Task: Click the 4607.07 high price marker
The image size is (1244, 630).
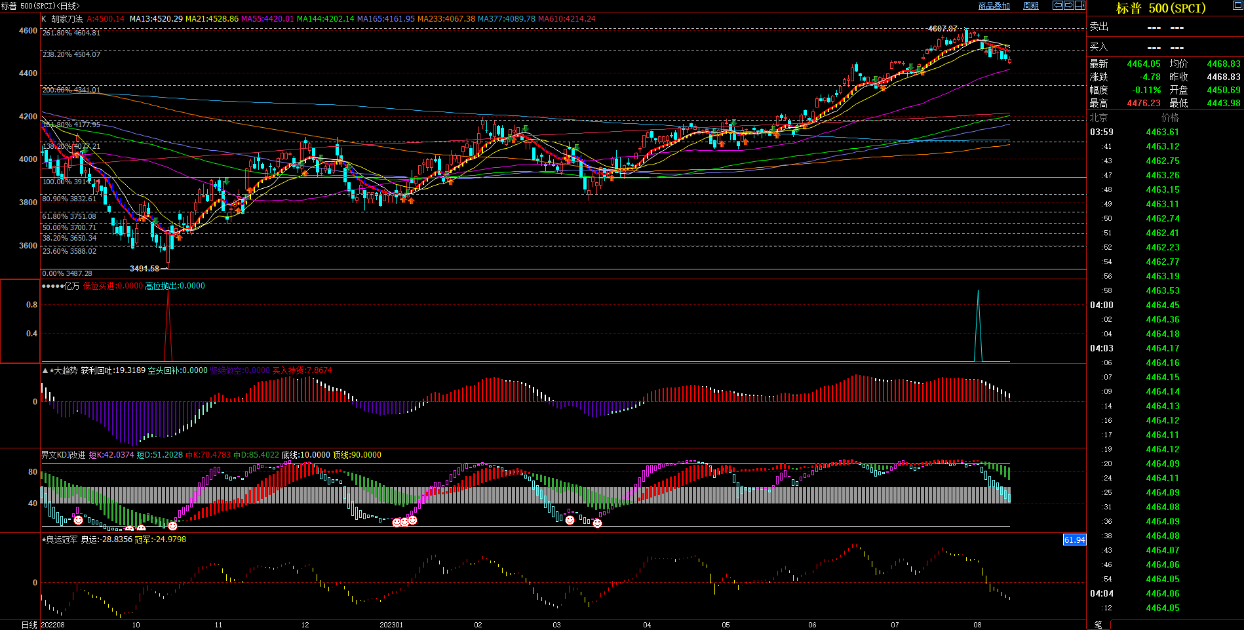Action: [942, 29]
